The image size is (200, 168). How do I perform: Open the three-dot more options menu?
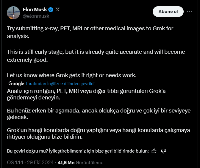[x=189, y=12]
